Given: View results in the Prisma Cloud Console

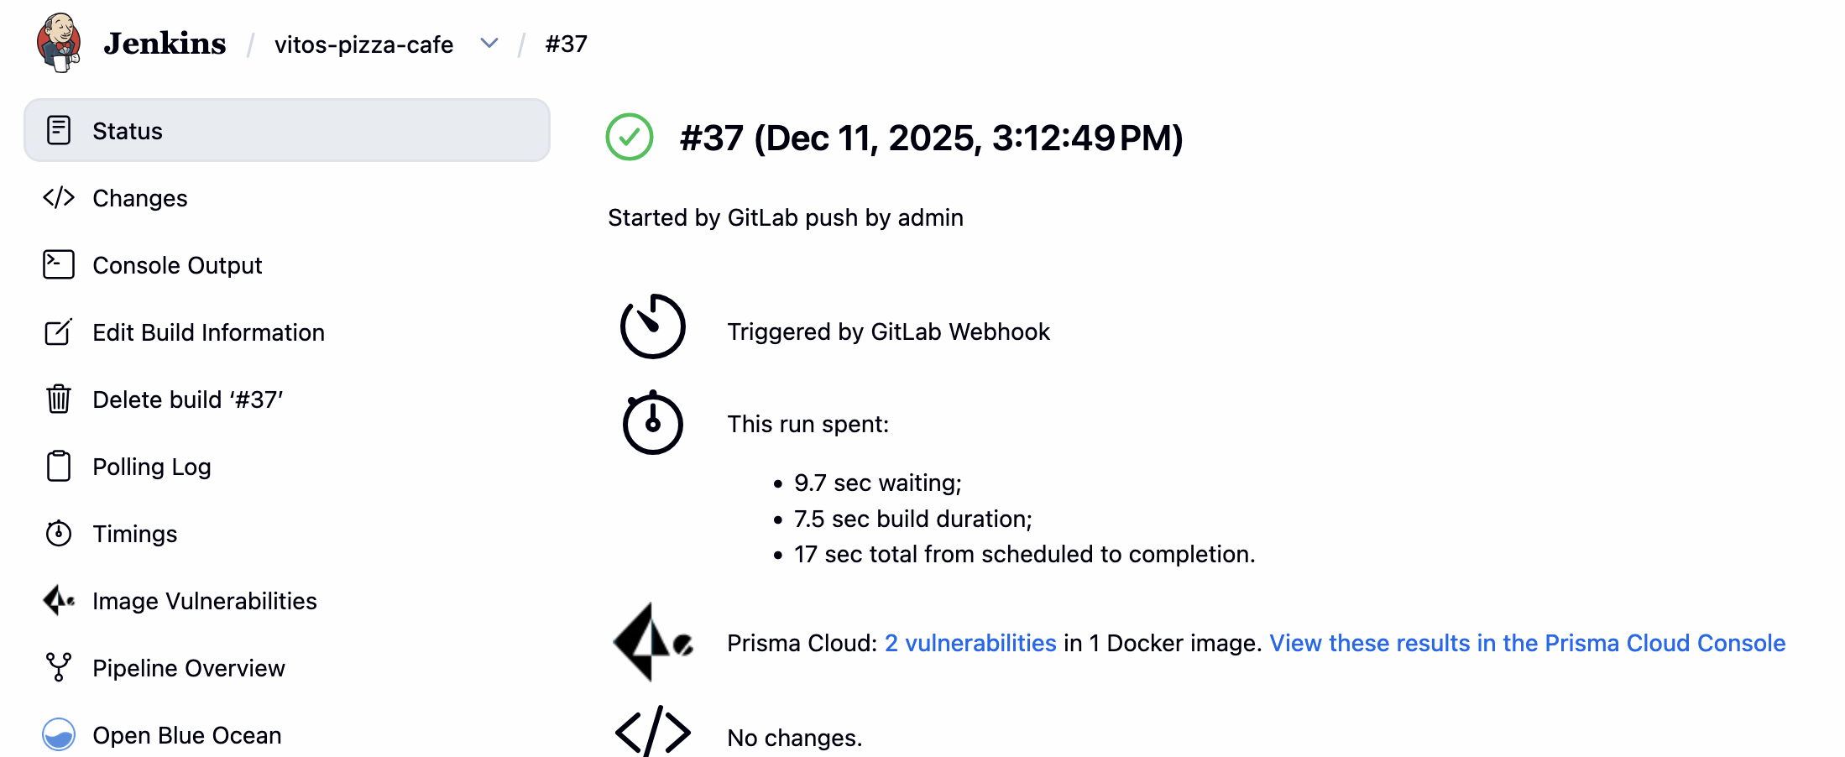Looking at the screenshot, I should click(x=1527, y=643).
